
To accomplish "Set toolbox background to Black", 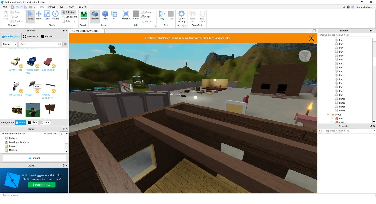I will tap(33, 122).
